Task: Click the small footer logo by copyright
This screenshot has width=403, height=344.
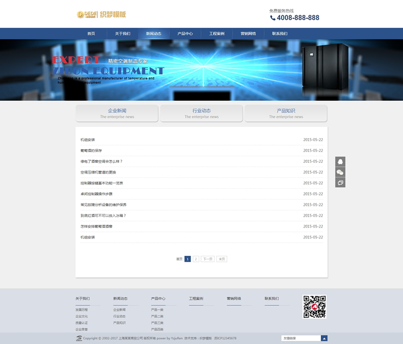Action: coord(79,338)
